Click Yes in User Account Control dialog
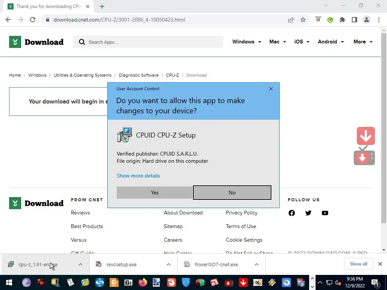Screen dimensions: 387x290 pyautogui.click(x=155, y=193)
